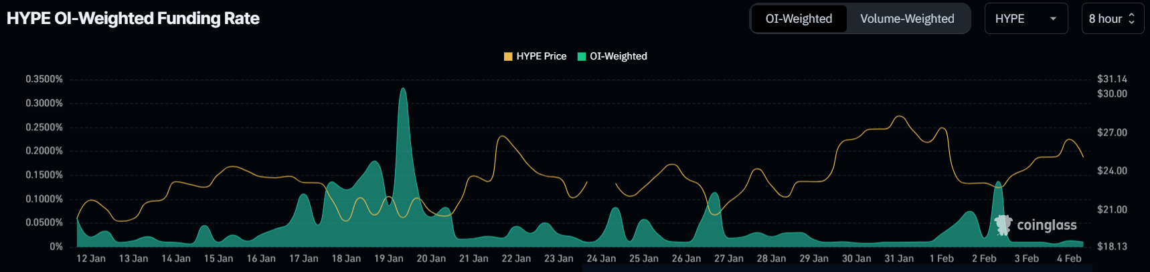Click the 21 Jan date label
Viewport: 1150px width, 272px height.
[474, 259]
